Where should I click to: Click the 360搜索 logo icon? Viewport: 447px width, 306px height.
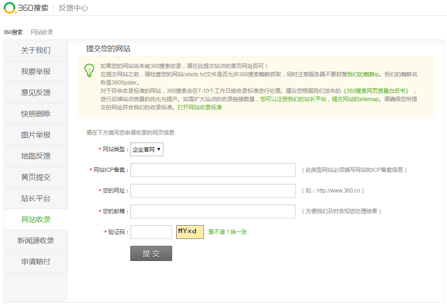coord(10,8)
